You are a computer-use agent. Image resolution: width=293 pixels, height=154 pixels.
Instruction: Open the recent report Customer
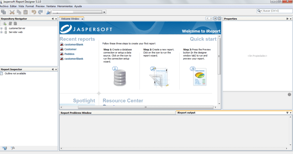pyautogui.click(x=70, y=49)
